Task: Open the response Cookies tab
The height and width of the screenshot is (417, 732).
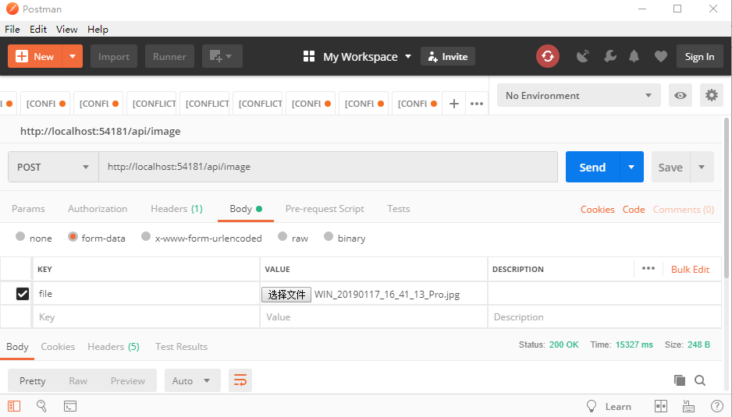Action: click(x=58, y=347)
